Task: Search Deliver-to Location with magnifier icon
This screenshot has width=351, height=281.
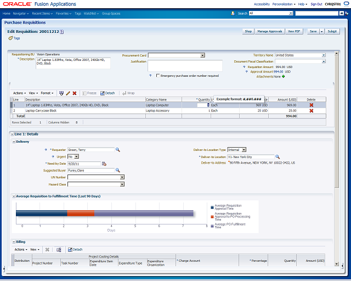Action: tap(278, 157)
